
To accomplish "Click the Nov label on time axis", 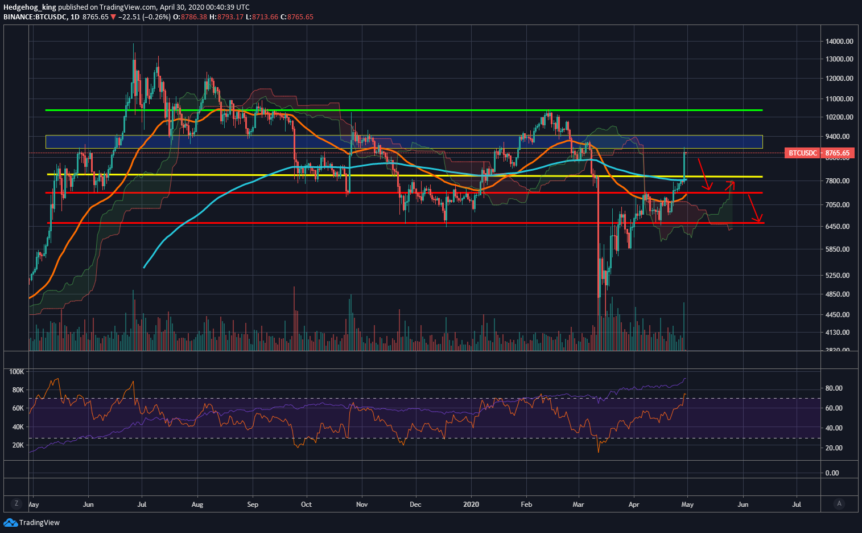I will 362,505.
